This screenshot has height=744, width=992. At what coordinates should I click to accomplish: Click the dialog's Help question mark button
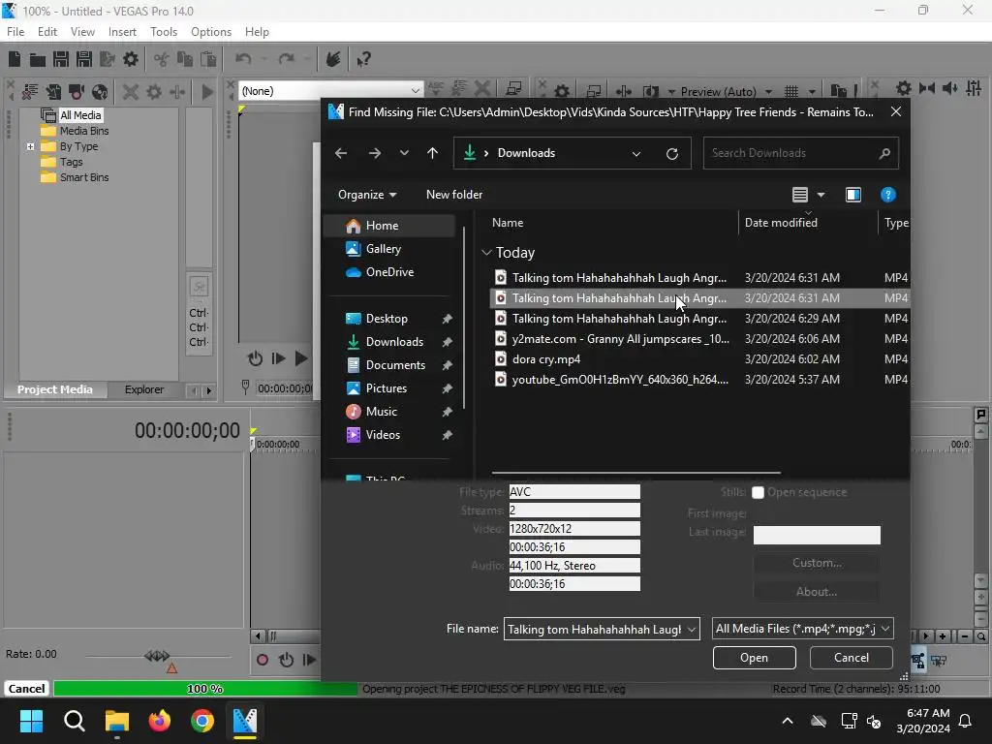(887, 195)
